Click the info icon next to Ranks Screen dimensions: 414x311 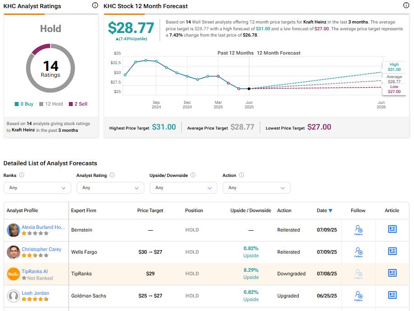[x=22, y=175]
